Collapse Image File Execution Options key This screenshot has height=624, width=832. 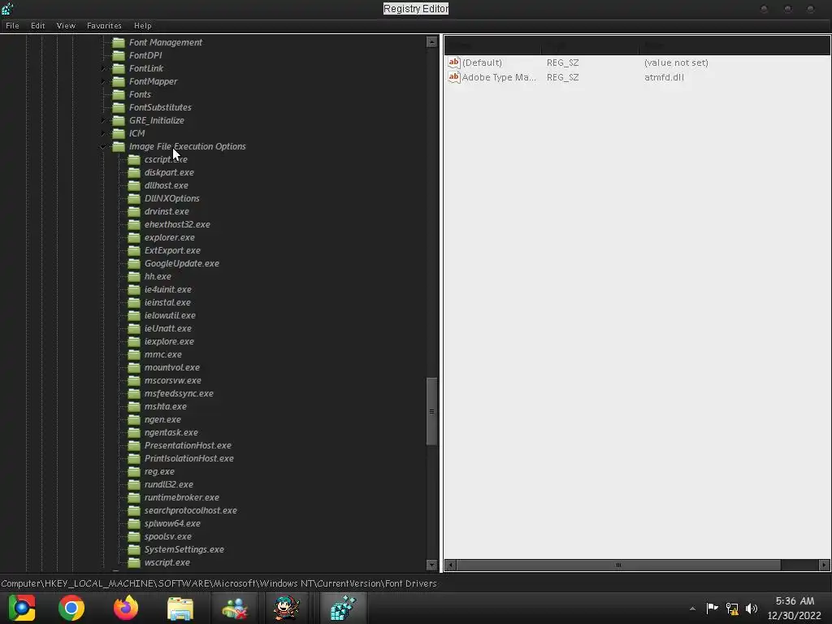click(x=103, y=146)
